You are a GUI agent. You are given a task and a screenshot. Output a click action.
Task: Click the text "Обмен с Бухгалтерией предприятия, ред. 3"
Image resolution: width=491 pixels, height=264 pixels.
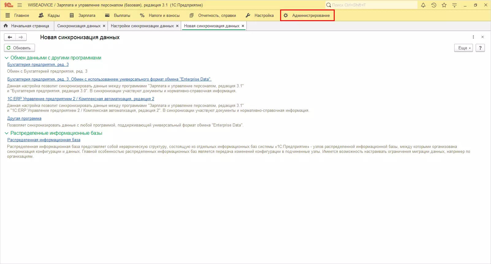47,71
